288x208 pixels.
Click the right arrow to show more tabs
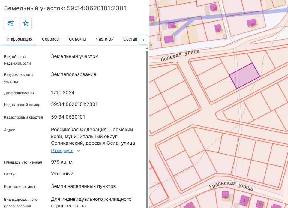pyautogui.click(x=143, y=40)
